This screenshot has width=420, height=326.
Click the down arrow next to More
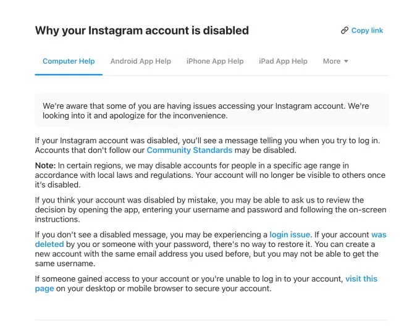(x=346, y=62)
